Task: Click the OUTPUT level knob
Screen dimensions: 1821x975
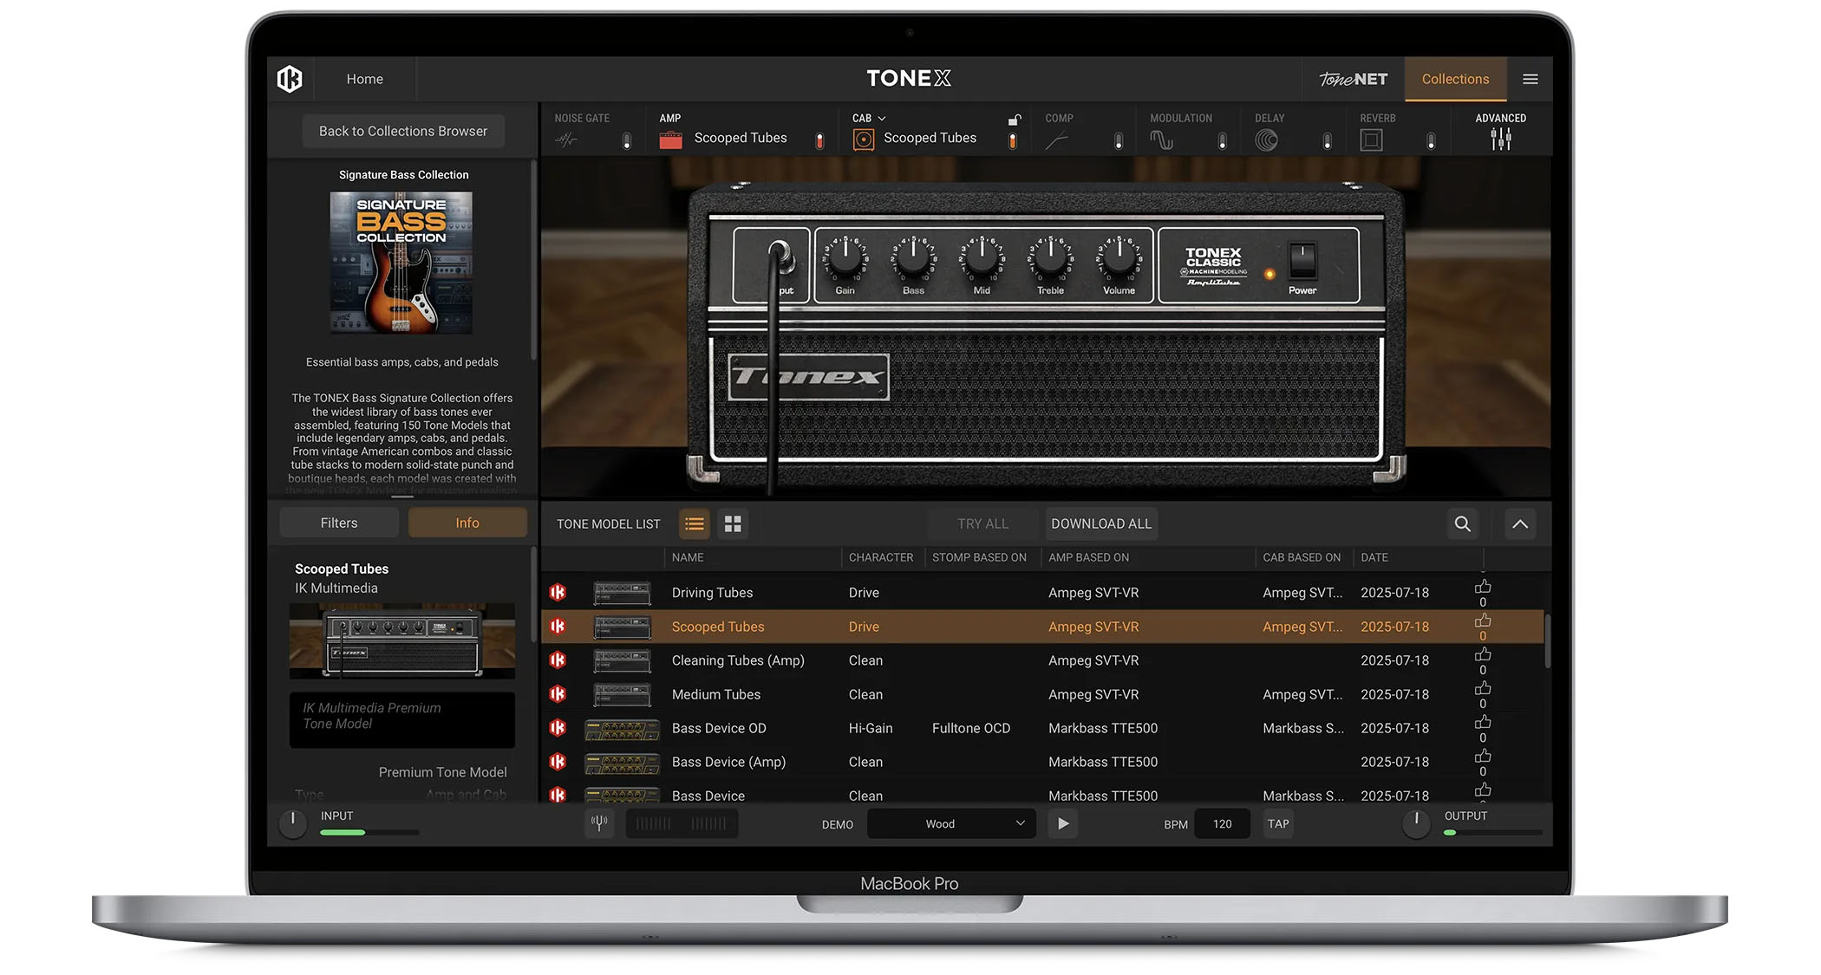Action: (1416, 822)
